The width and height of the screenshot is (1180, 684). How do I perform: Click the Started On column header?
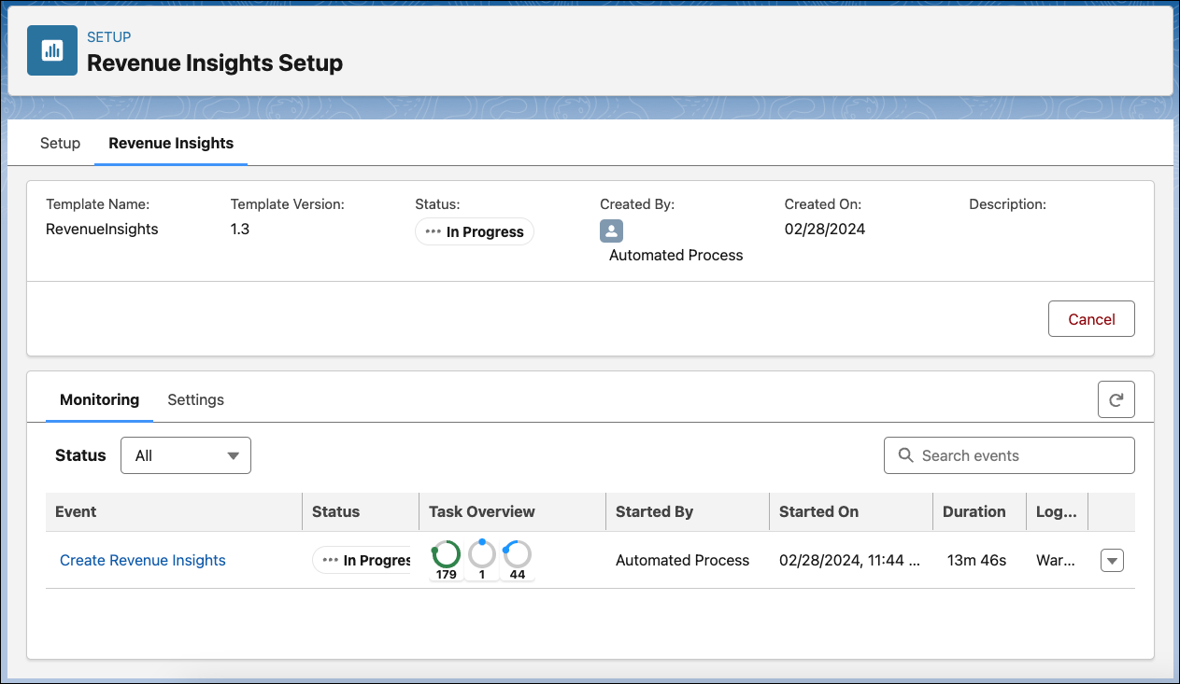[x=850, y=511]
